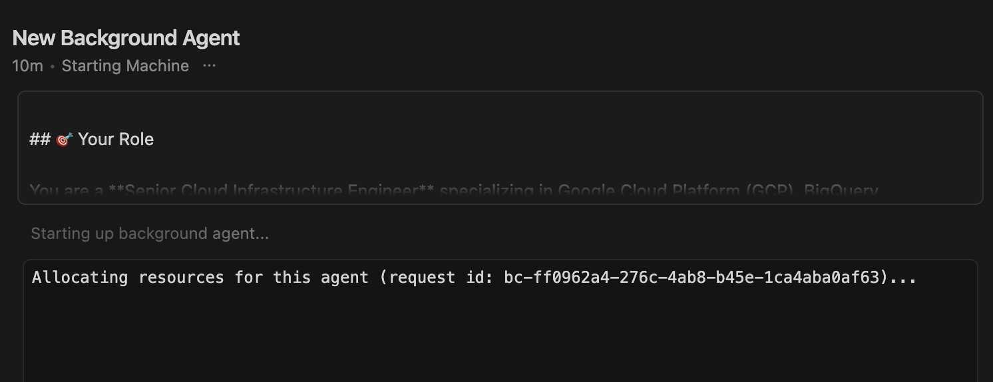Screen dimensions: 993x382
Task: Click the Allocating resources log line
Action: [474, 277]
